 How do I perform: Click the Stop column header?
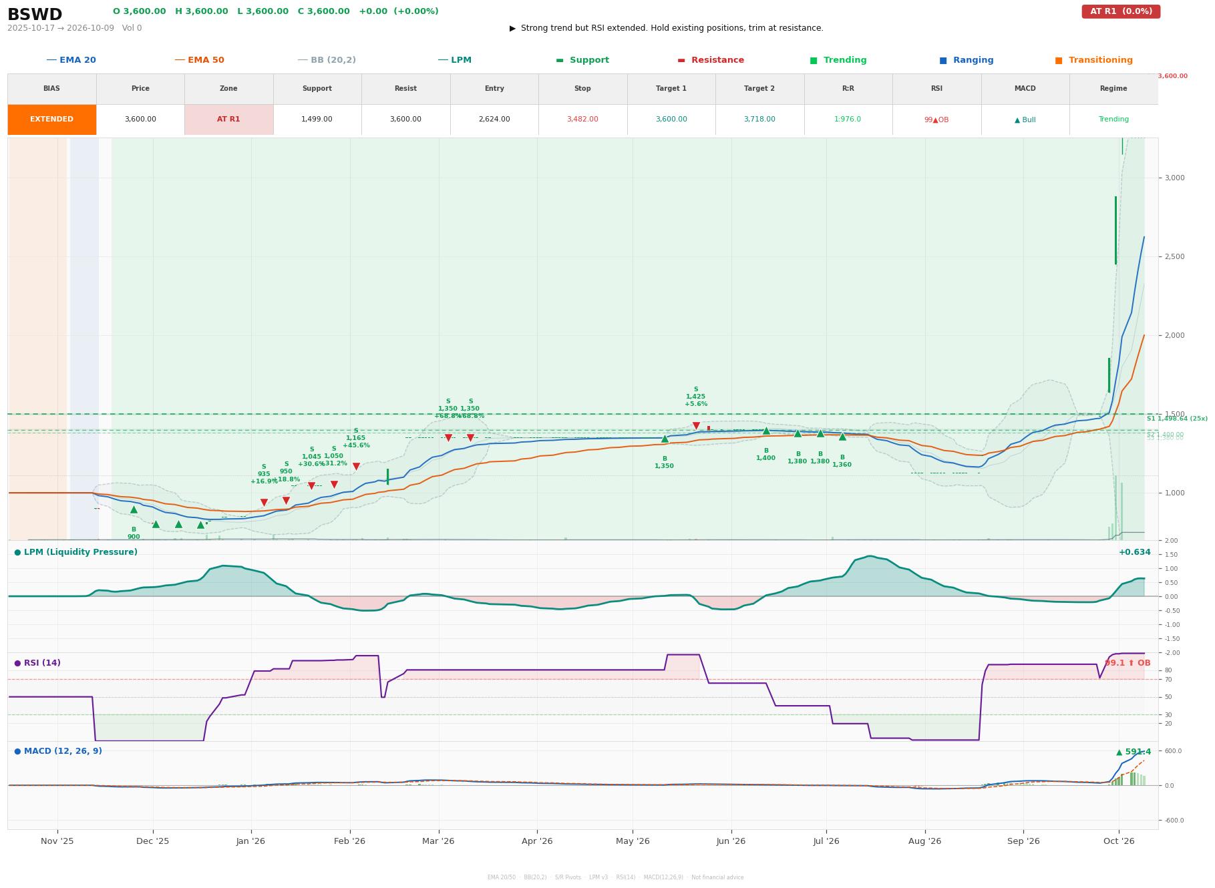coord(582,89)
